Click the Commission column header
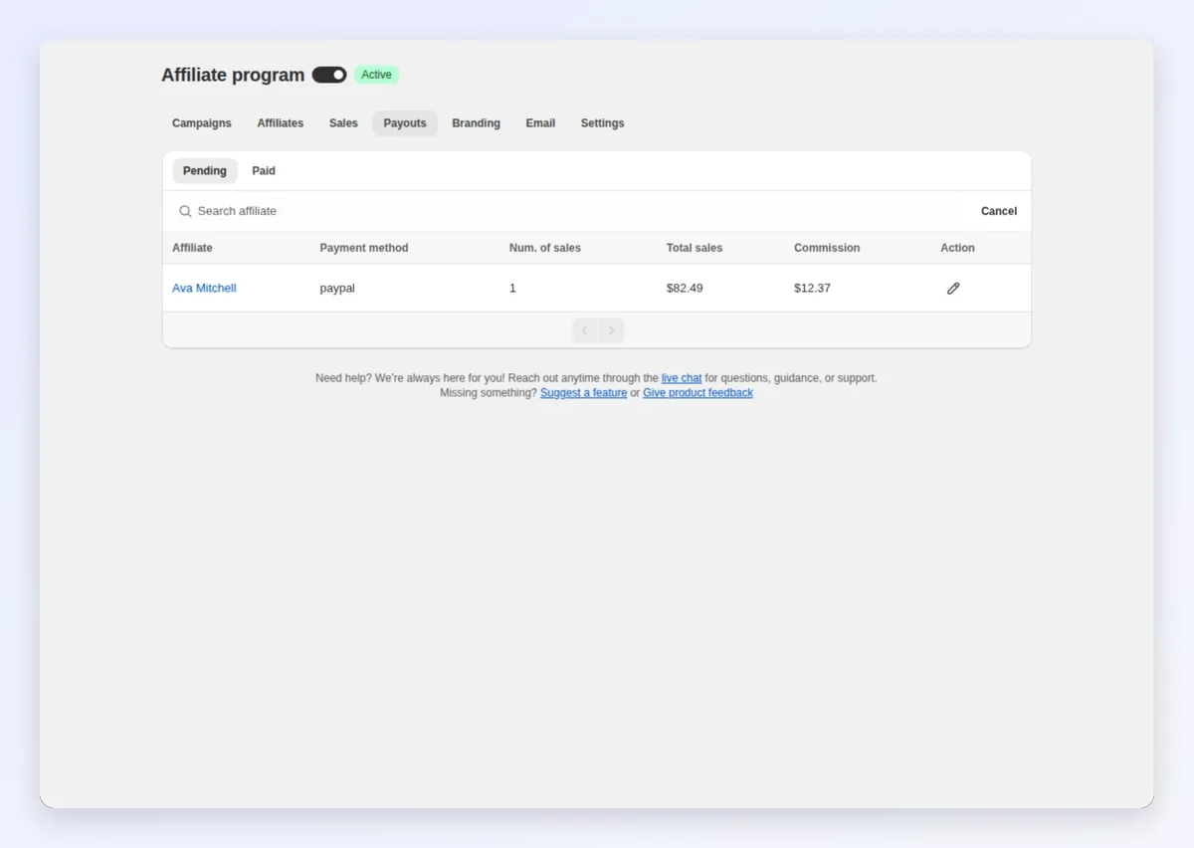 pyautogui.click(x=827, y=248)
